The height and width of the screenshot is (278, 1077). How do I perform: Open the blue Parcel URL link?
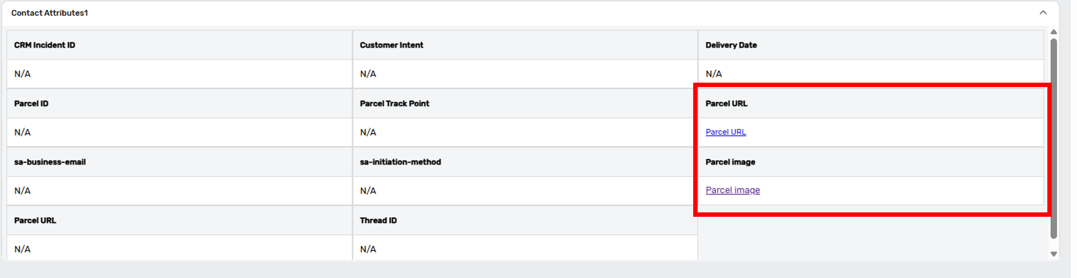(725, 132)
